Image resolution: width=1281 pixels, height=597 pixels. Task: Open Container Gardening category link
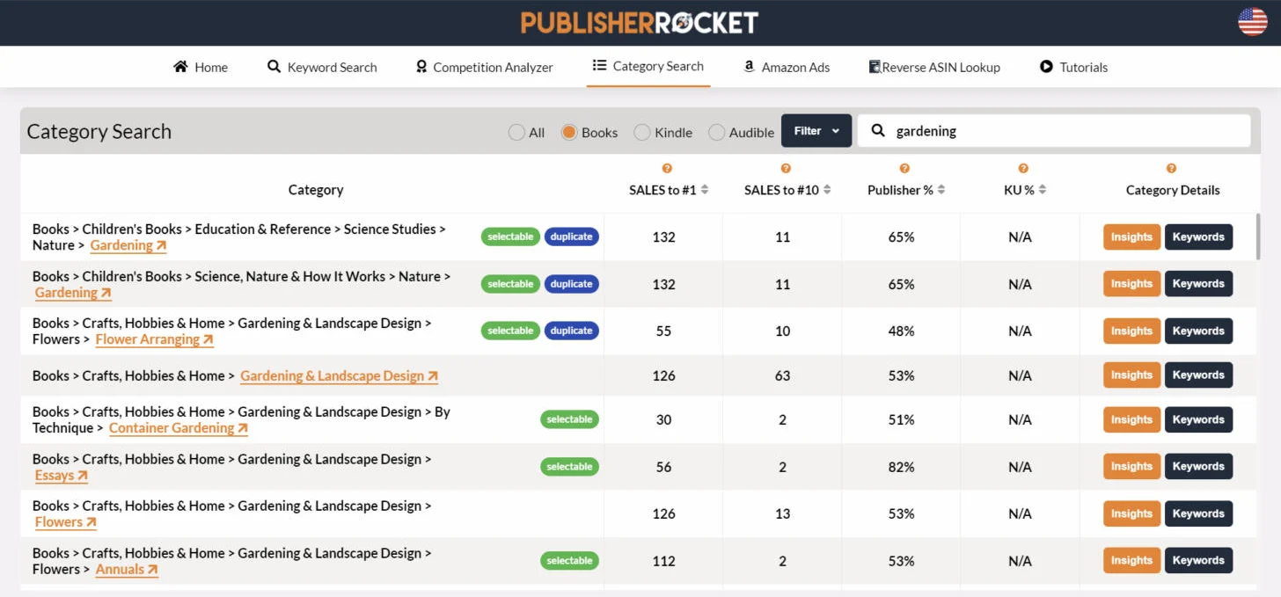click(179, 428)
